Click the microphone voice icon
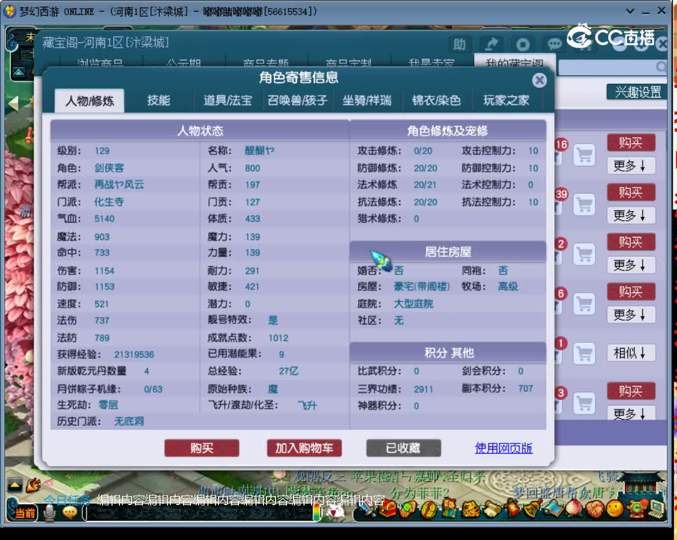This screenshot has width=677, height=540. click(x=50, y=512)
